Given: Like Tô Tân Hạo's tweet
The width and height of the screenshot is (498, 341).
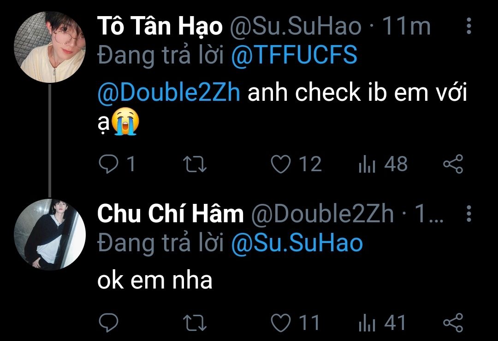Looking at the screenshot, I should pyautogui.click(x=280, y=164).
